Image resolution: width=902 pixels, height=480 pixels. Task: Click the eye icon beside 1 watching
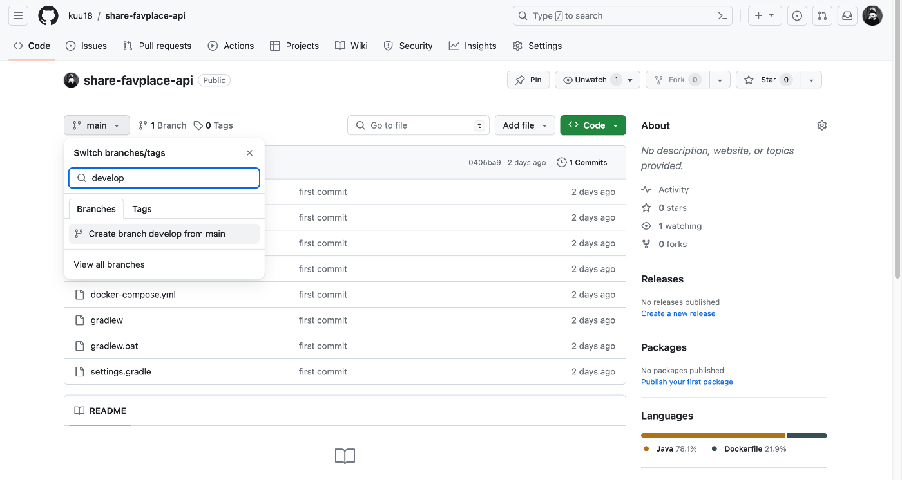click(646, 226)
